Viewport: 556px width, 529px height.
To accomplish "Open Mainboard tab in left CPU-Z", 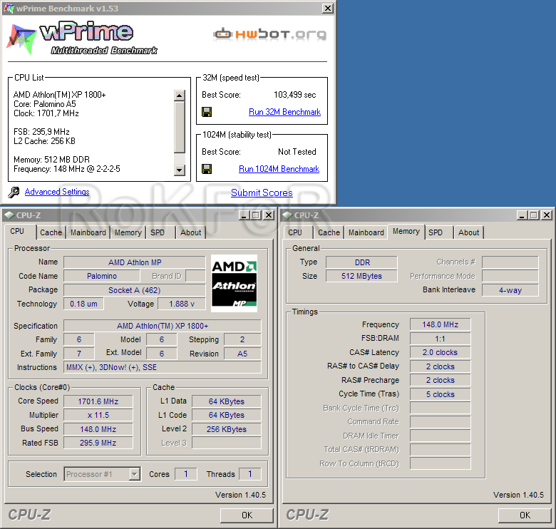I will click(88, 232).
